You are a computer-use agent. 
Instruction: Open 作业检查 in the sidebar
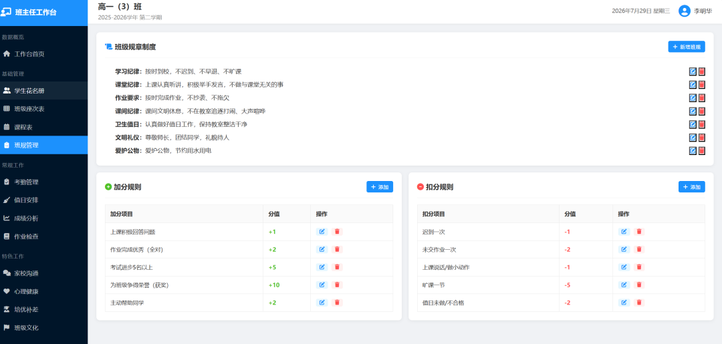[43, 236]
